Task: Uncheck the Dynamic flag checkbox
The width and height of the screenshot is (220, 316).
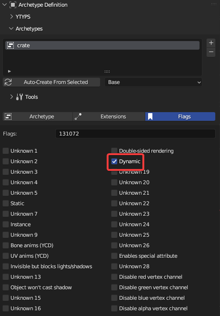Action: [114, 161]
